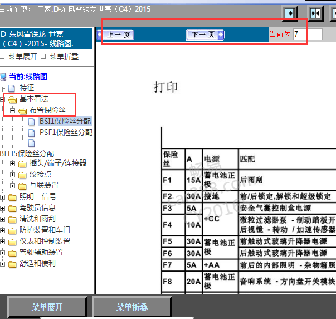Click the bottom 菜单展开 button
Viewport: 336px width, 319px height.
(47, 307)
